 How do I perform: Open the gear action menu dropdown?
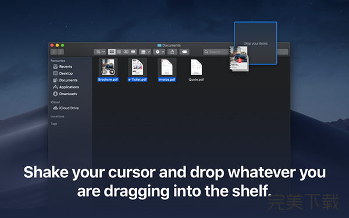click(x=159, y=52)
